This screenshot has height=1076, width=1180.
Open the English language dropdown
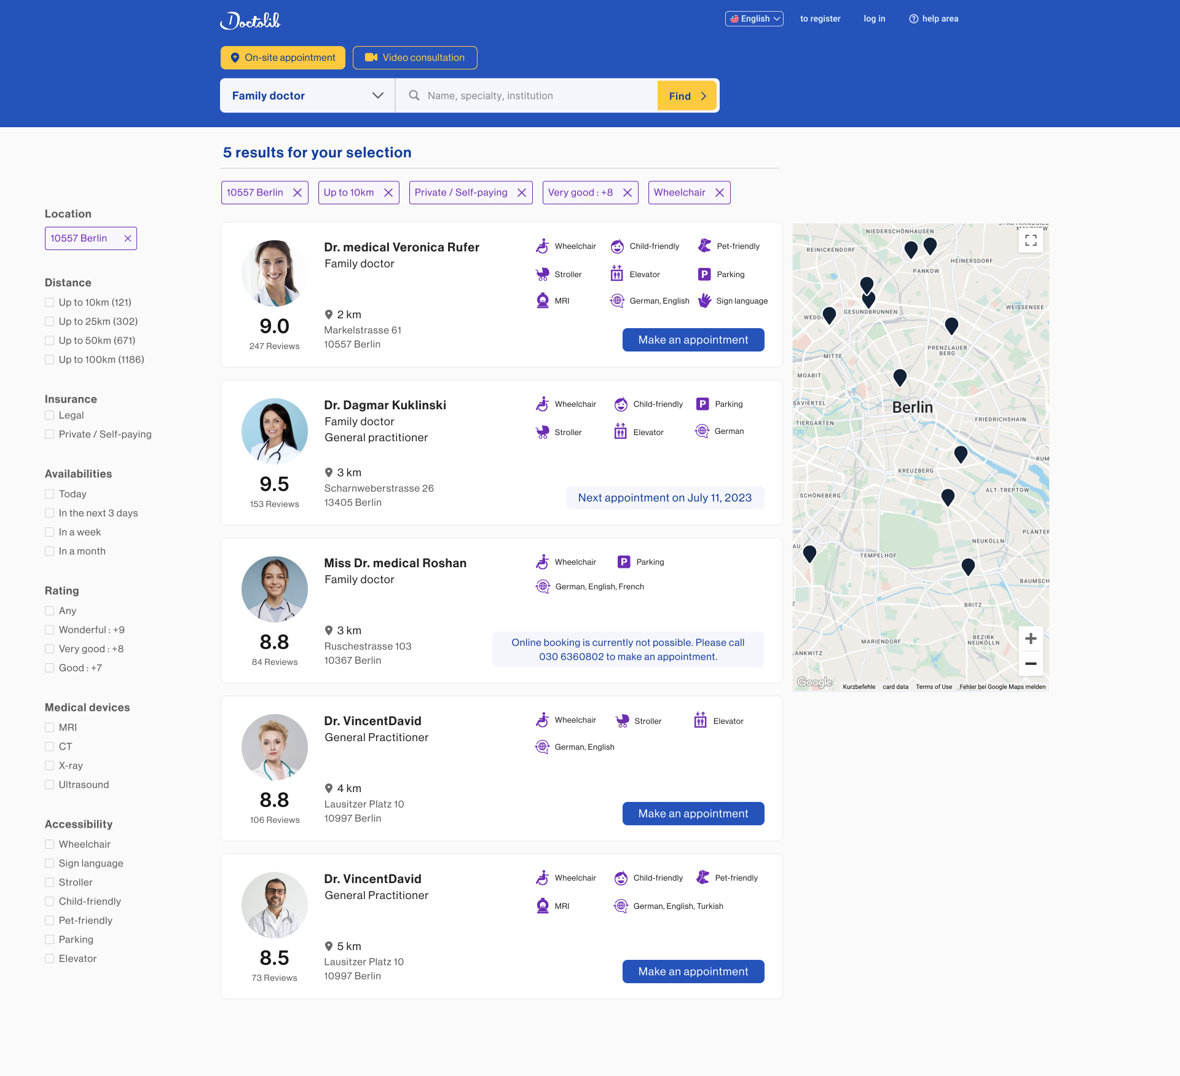coord(754,19)
